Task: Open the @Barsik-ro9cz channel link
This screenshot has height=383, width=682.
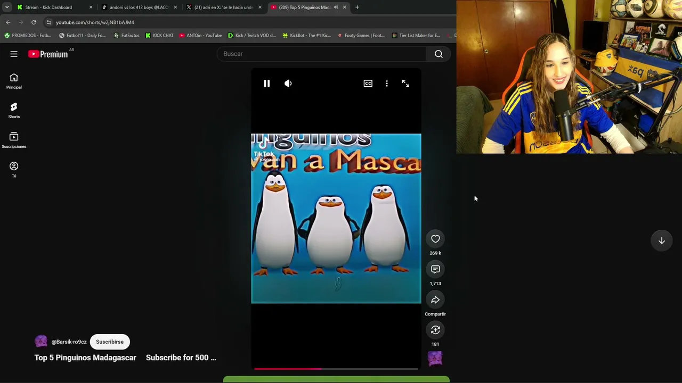Action: tap(69, 342)
